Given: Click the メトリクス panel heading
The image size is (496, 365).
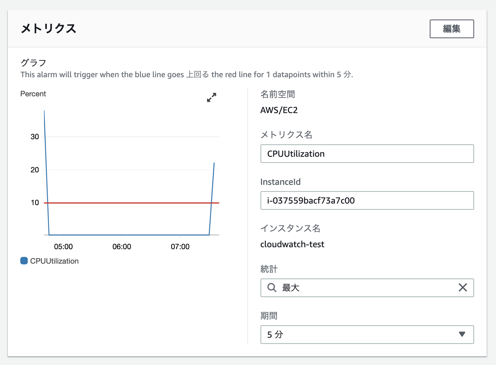Looking at the screenshot, I should (48, 28).
